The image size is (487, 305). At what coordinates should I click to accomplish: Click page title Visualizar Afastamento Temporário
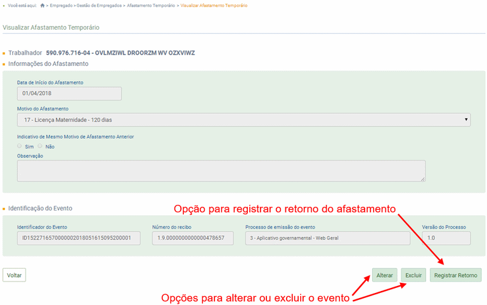pyautogui.click(x=51, y=28)
